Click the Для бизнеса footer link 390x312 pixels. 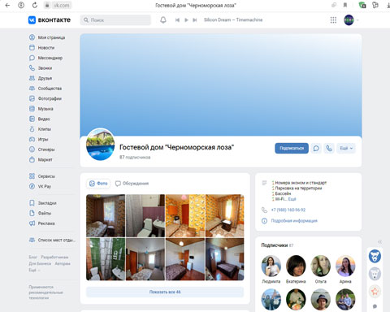point(40,263)
